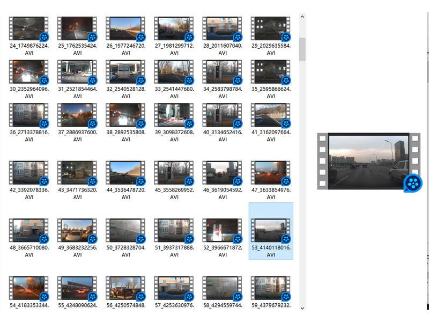The image size is (429, 322).
Task: Click the 59_4379679232 video icon
Action: tap(271, 288)
